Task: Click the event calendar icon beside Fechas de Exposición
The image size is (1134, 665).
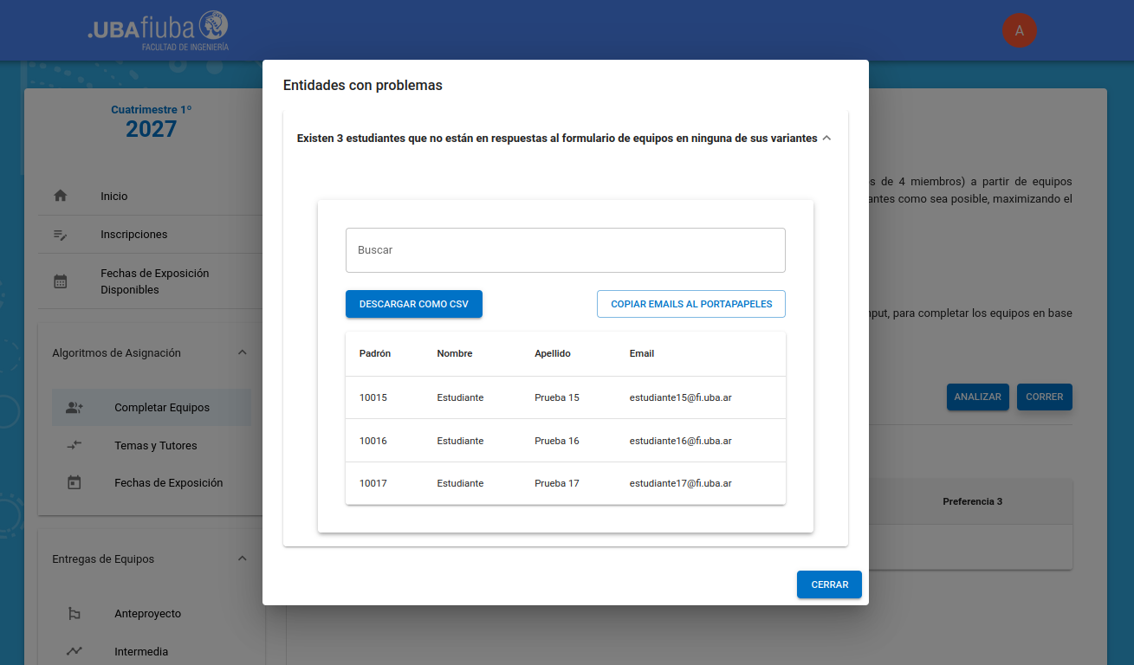Action: point(75,483)
